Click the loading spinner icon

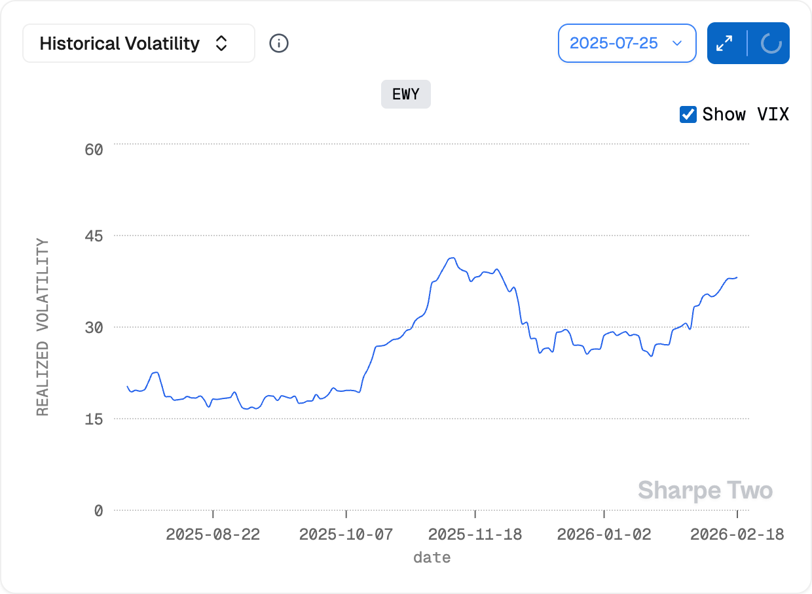pos(771,44)
